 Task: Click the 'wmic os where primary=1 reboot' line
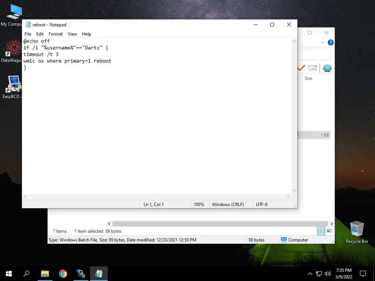click(67, 61)
